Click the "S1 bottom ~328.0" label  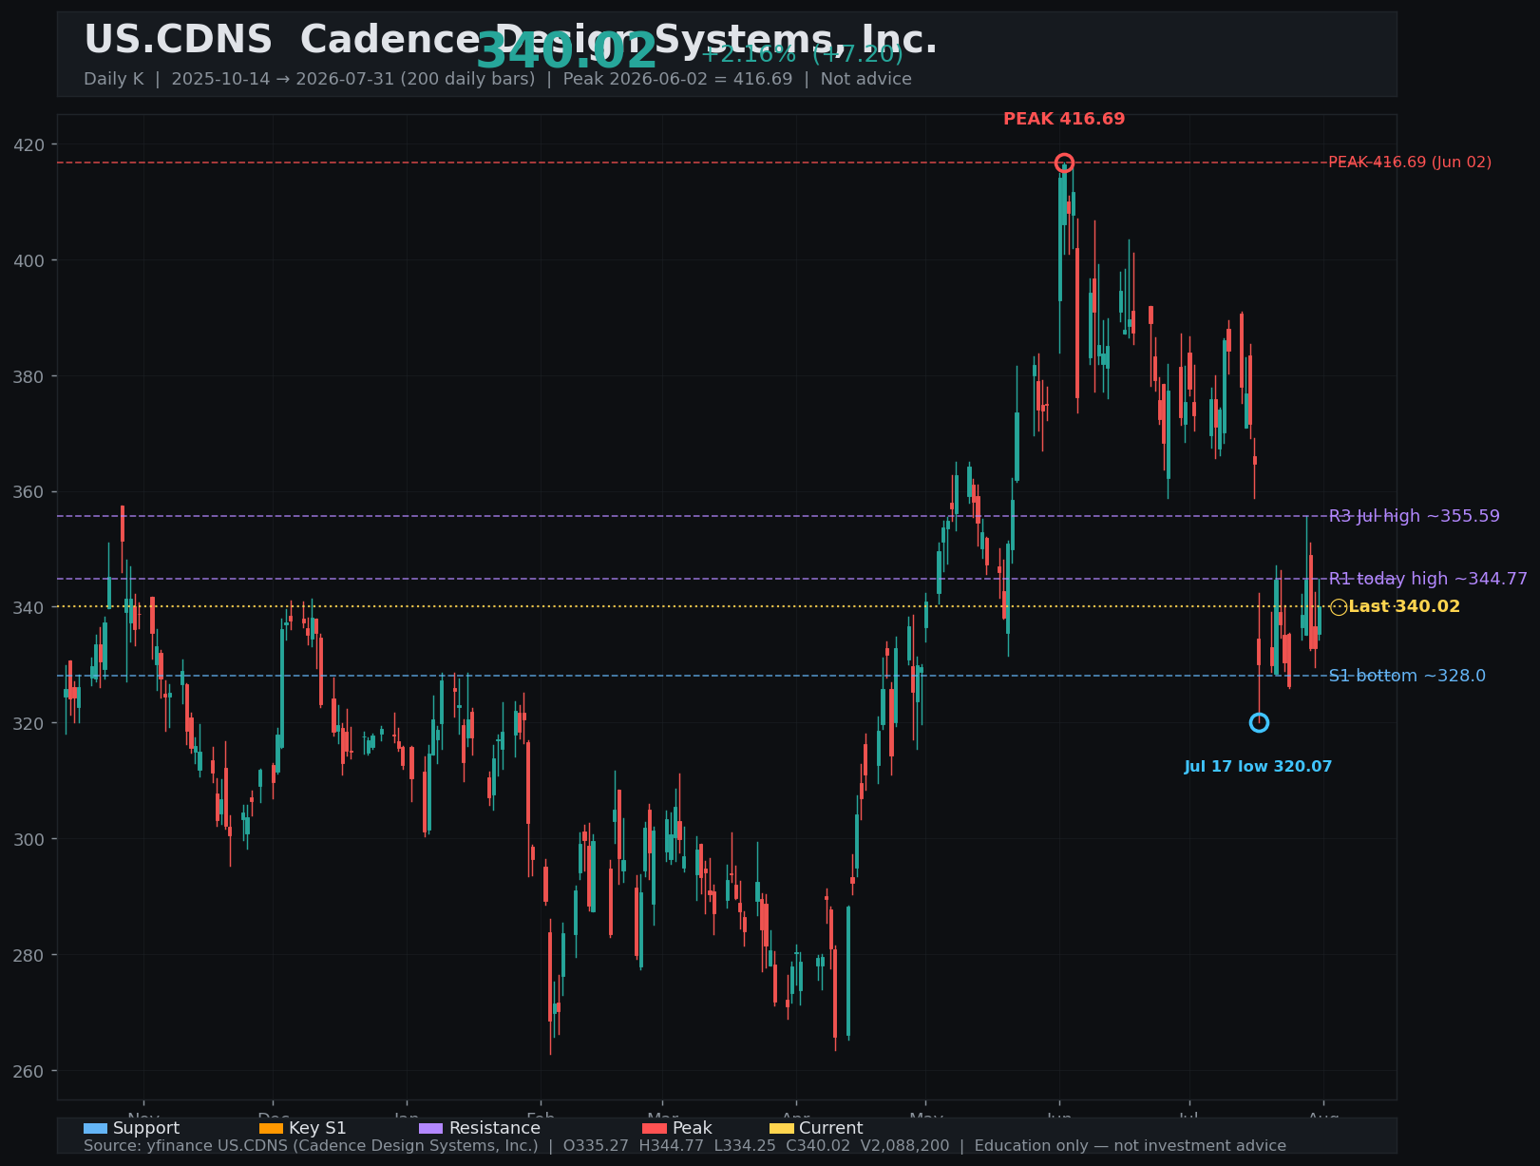pos(1407,676)
